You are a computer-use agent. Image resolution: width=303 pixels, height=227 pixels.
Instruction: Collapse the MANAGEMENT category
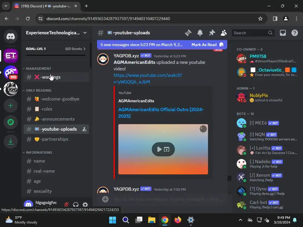click(37, 69)
